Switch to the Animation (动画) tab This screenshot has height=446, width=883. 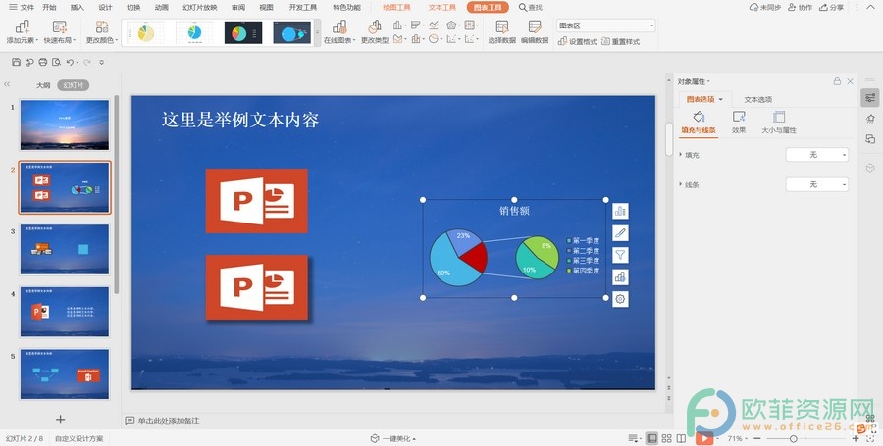click(162, 7)
